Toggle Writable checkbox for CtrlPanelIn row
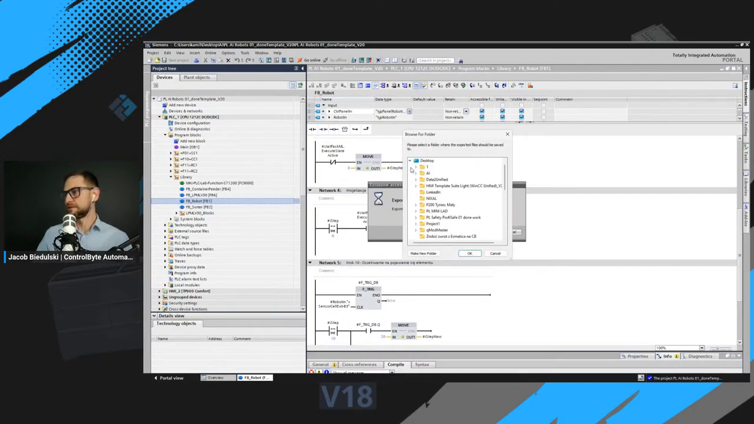Image resolution: width=754 pixels, height=424 pixels. pos(502,111)
